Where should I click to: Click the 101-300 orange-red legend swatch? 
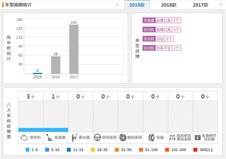click(x=167, y=150)
